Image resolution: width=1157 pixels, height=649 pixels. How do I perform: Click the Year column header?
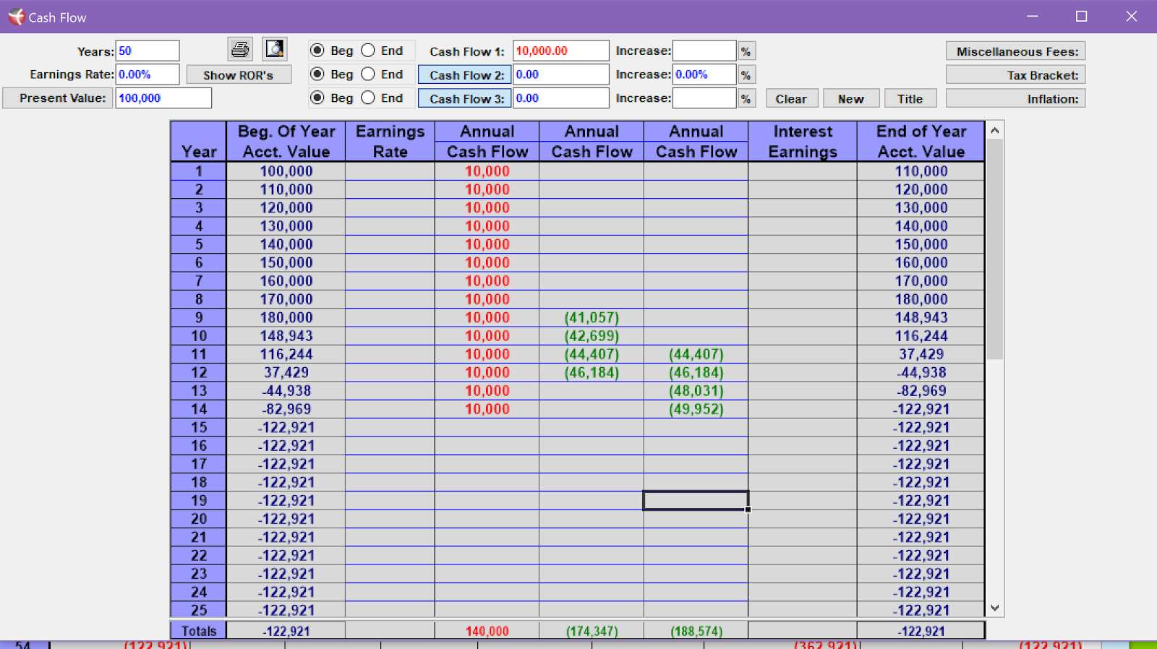tap(199, 142)
